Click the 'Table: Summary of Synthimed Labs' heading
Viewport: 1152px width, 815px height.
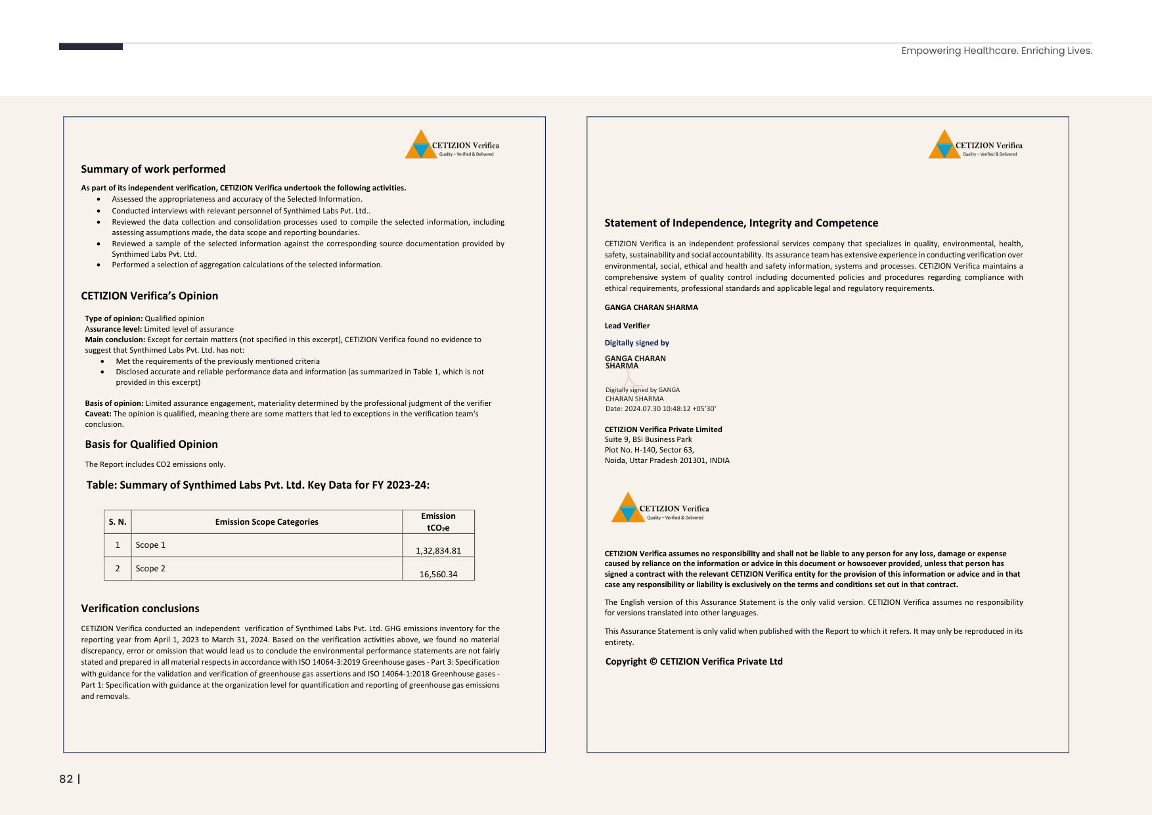point(258,485)
